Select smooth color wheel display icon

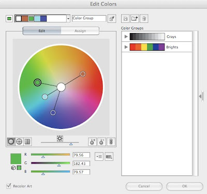pos(11,142)
